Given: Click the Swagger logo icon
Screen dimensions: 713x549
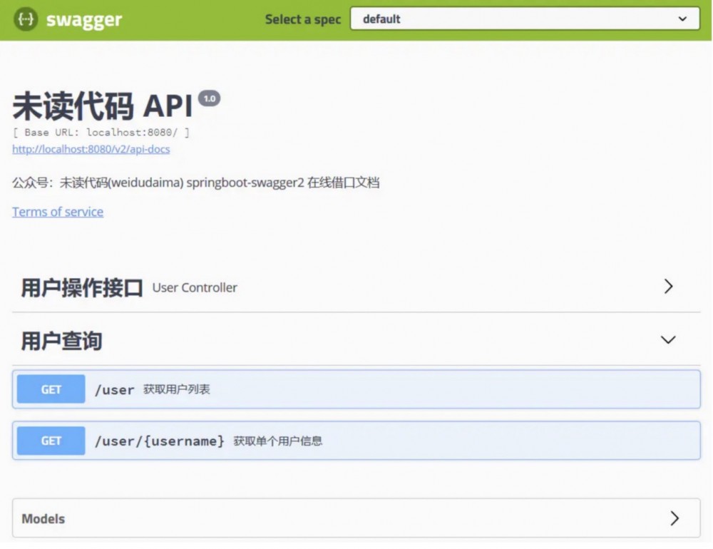Looking at the screenshot, I should tap(26, 19).
